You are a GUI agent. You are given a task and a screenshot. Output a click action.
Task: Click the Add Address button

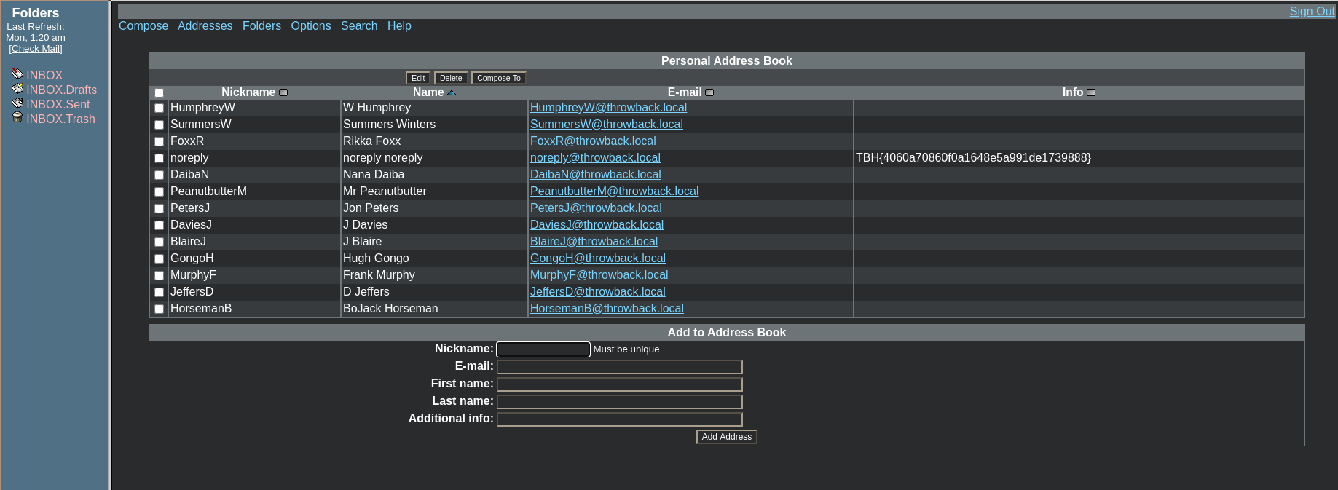726,437
